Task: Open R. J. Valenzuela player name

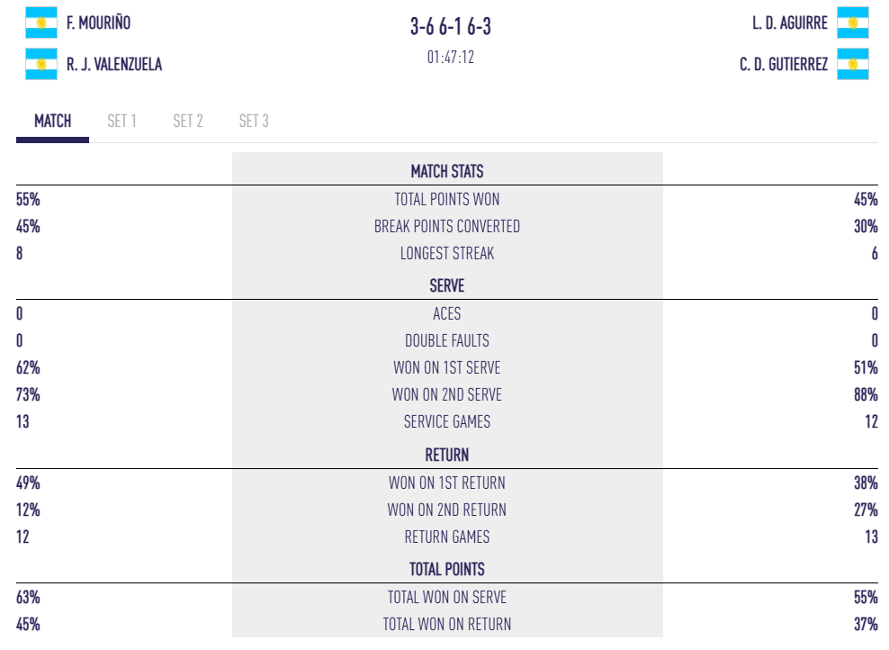Action: pyautogui.click(x=114, y=64)
